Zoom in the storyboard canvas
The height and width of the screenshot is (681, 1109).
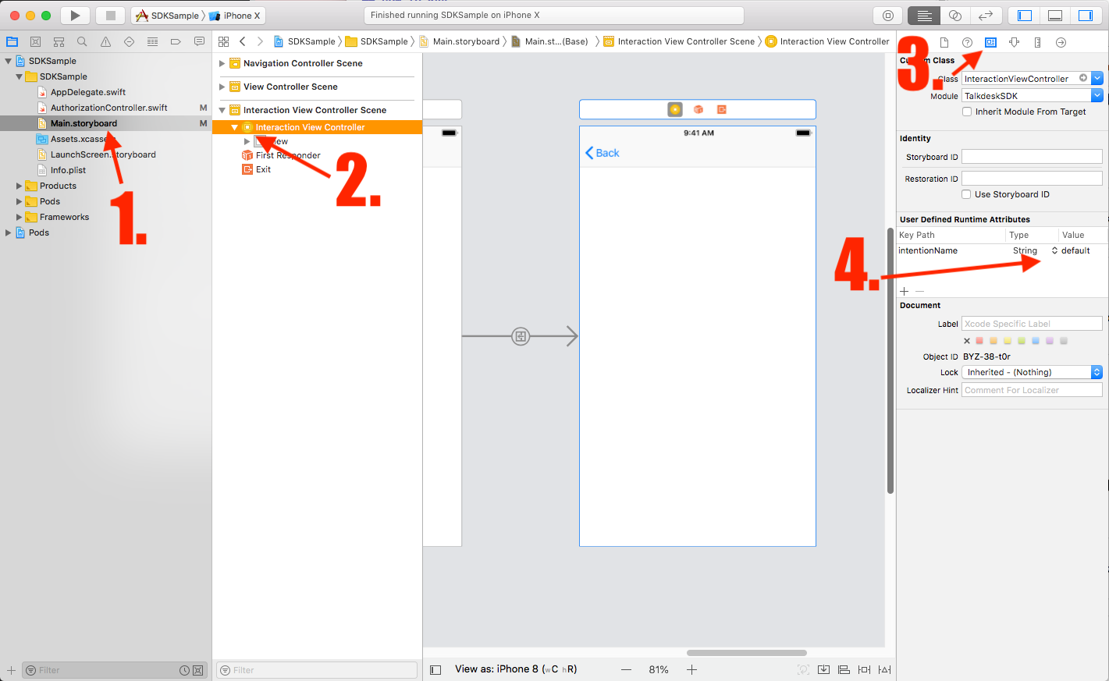tap(691, 669)
